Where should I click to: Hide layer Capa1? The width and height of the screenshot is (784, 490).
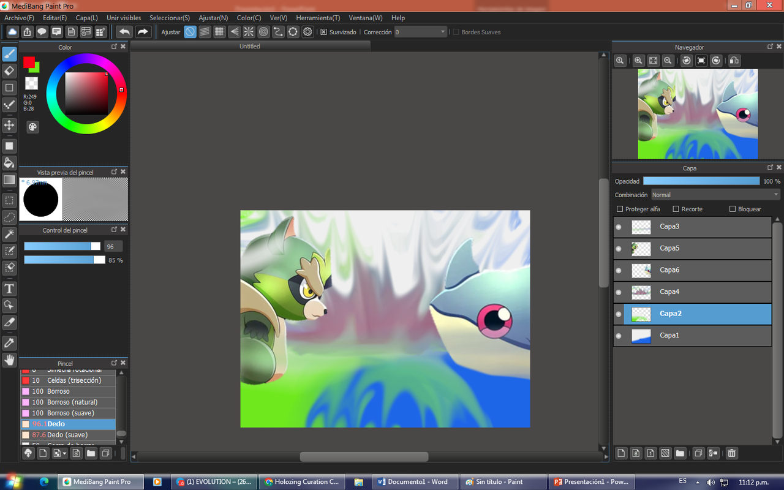click(619, 336)
